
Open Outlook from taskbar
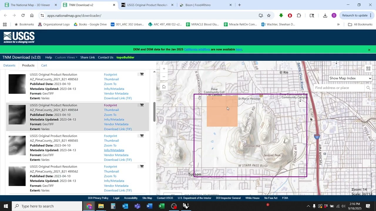point(125,206)
